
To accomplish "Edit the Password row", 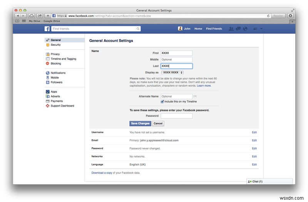I will click(x=254, y=149).
